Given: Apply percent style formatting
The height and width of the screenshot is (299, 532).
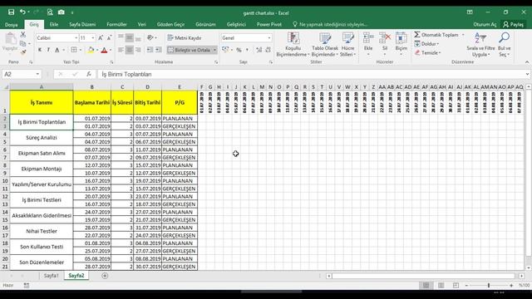Looking at the screenshot, I should [x=239, y=50].
